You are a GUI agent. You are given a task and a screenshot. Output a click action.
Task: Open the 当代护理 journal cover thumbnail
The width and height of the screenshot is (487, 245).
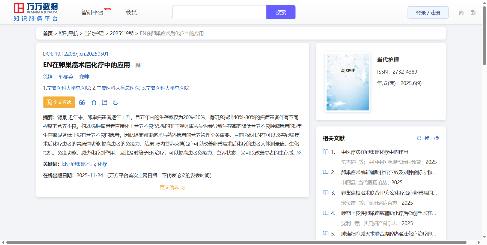[348, 82]
